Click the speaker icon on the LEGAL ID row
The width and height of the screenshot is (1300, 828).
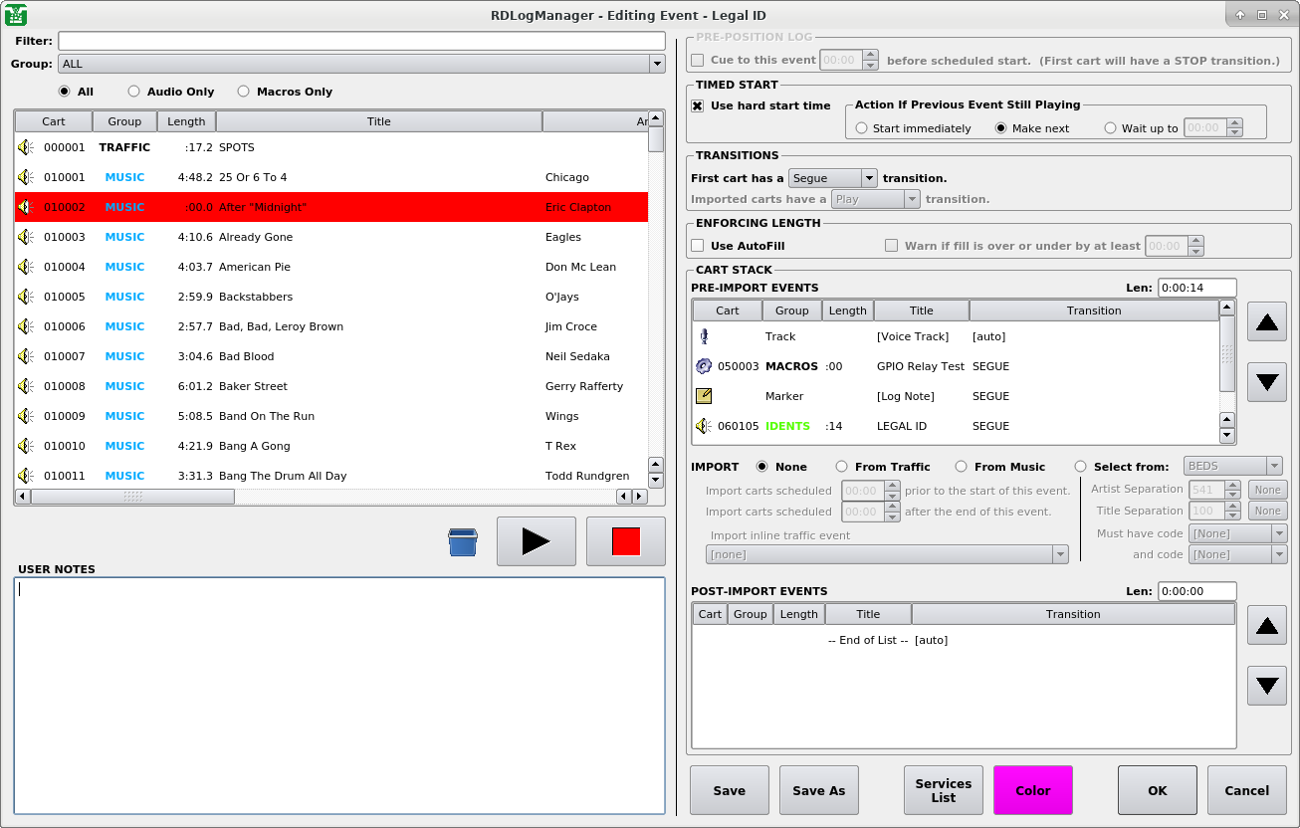(704, 426)
